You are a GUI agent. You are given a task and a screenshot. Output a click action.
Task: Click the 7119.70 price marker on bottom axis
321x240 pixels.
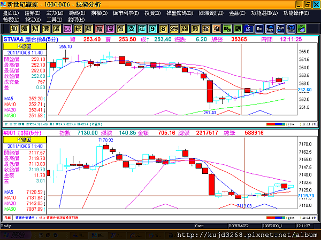click(x=306, y=196)
